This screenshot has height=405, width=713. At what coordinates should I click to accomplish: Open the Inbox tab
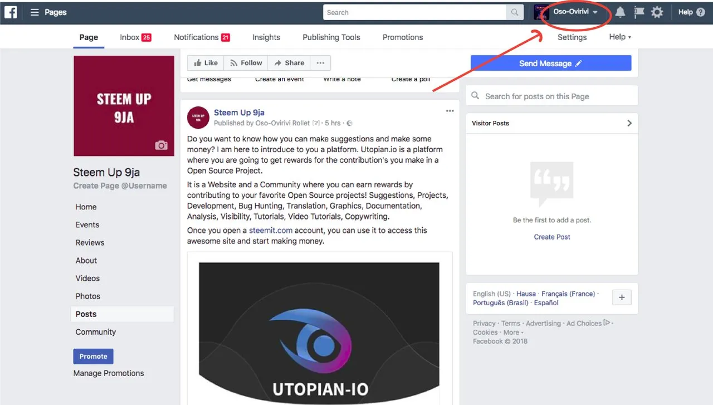click(x=135, y=37)
